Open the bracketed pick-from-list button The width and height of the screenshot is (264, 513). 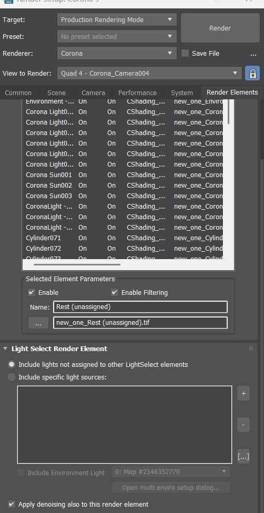pos(243,456)
